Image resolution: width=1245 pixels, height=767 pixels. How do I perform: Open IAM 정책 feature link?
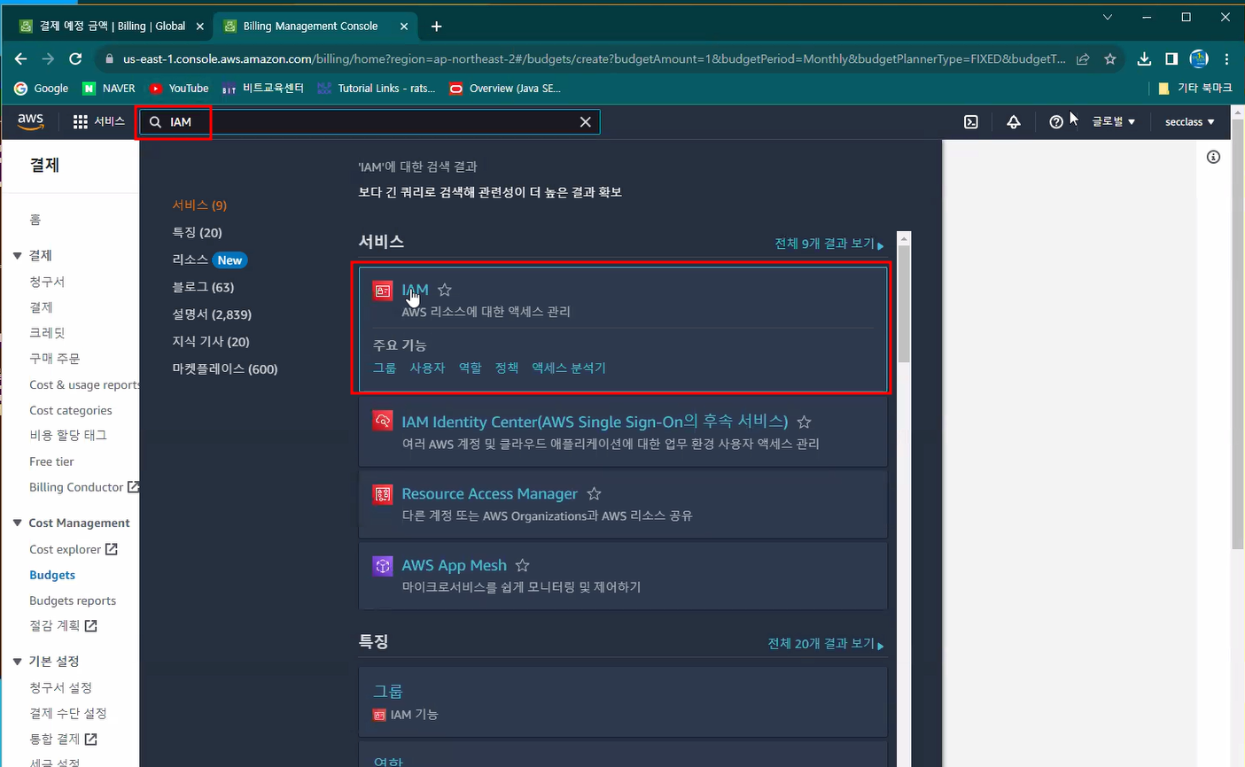[507, 368]
